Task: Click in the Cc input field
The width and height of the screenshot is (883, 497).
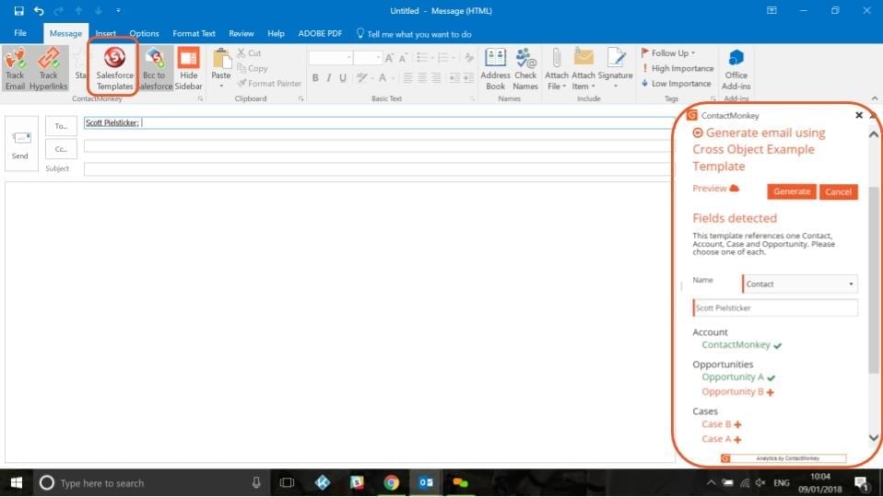Action: 379,146
